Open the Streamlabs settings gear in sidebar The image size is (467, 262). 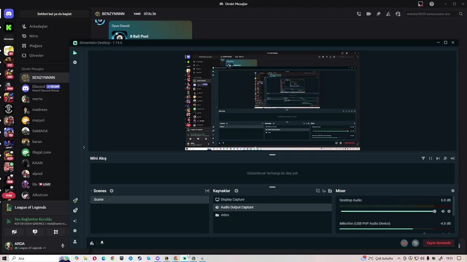click(75, 231)
